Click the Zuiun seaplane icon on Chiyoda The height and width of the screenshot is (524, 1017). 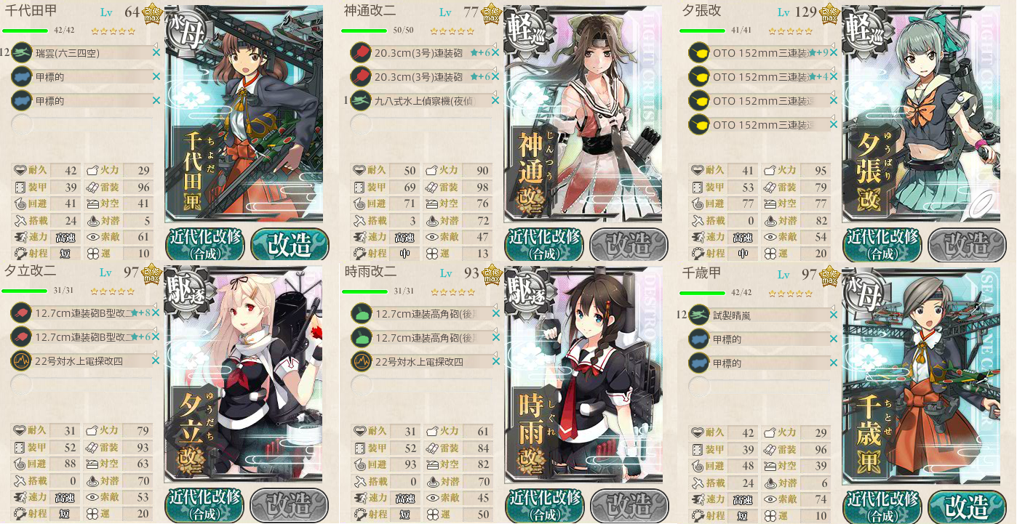click(x=21, y=52)
